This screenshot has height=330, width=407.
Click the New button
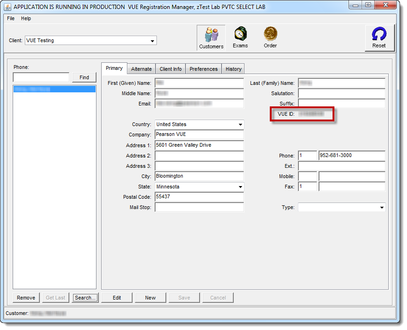[150, 298]
